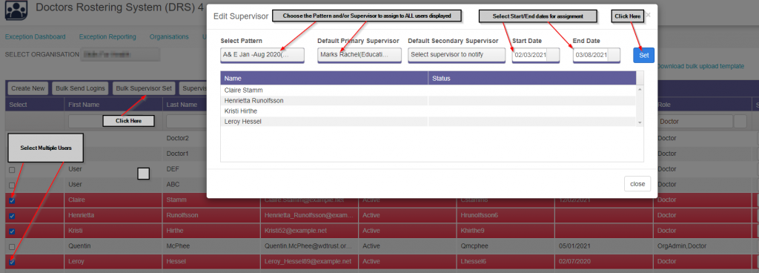Click Download bulk upload template link
Image resolution: width=759 pixels, height=273 pixels.
(x=700, y=66)
